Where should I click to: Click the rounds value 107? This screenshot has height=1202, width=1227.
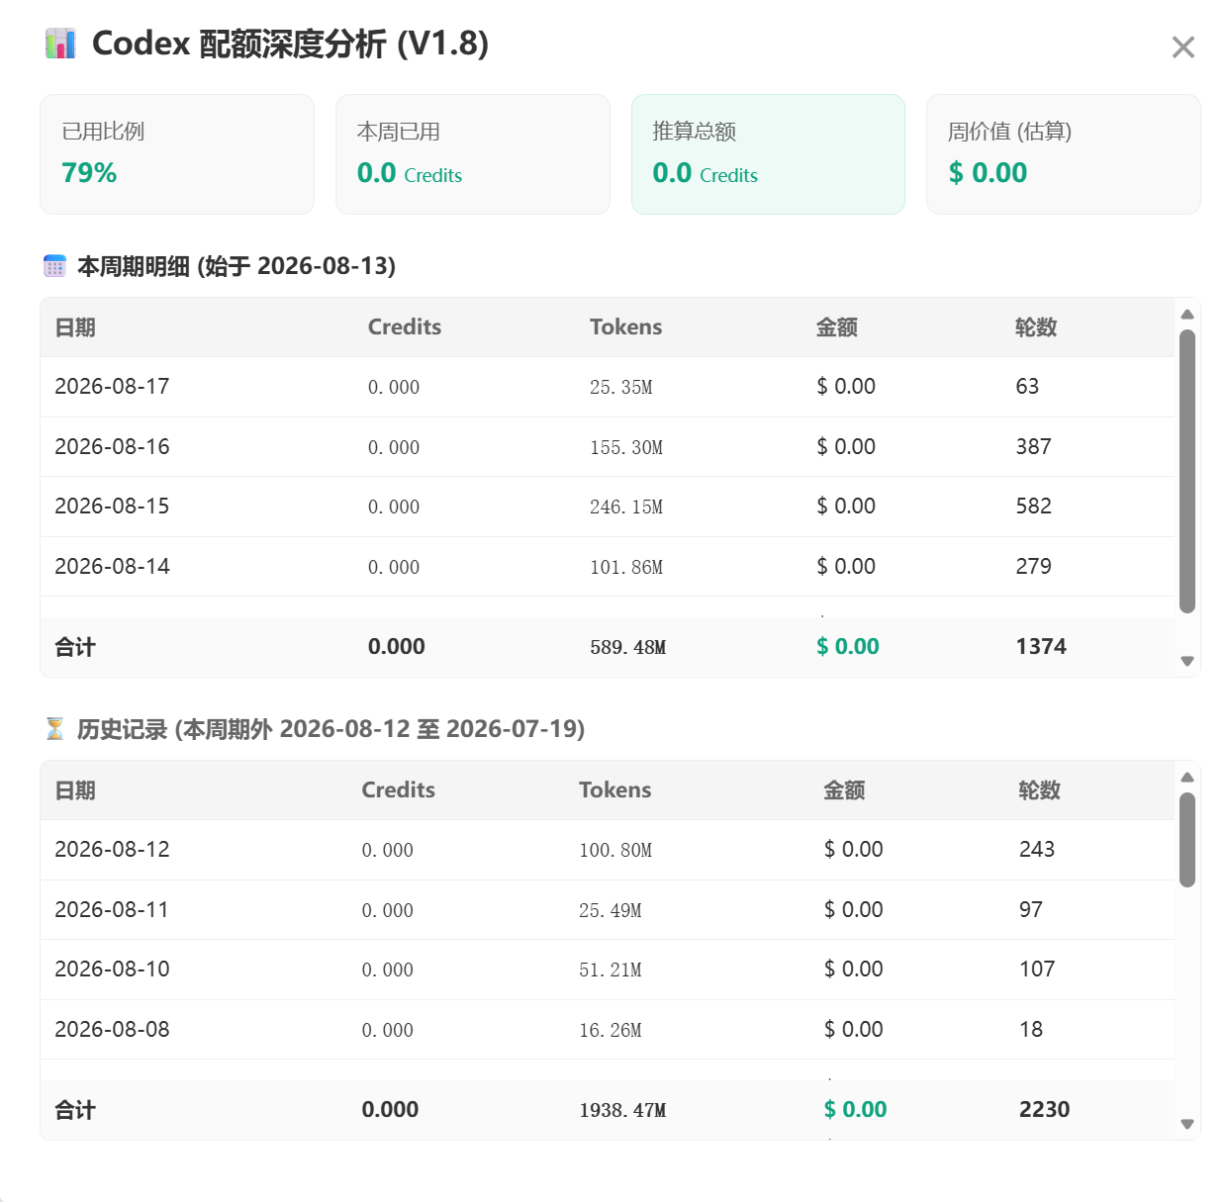1037,970
